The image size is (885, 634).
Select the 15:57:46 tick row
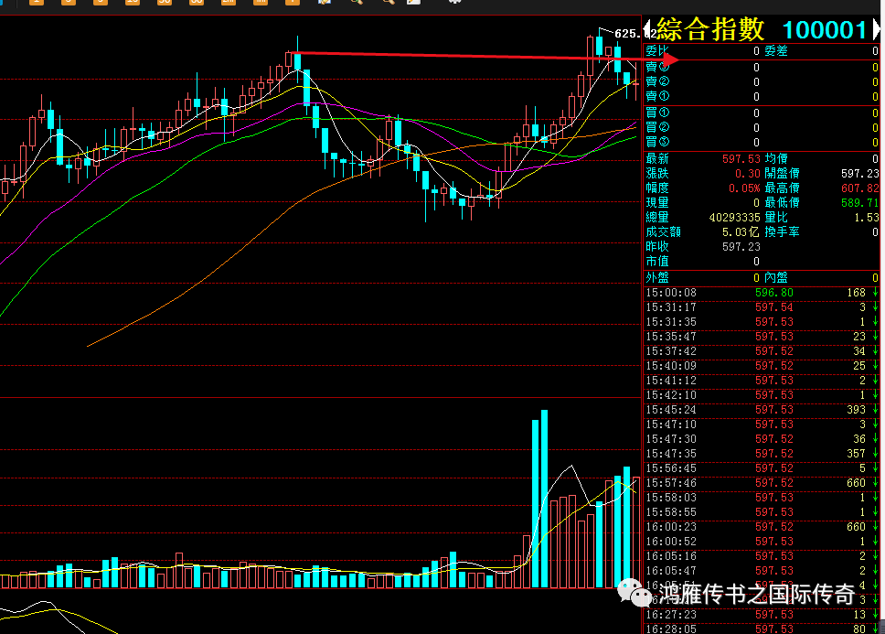[762, 483]
